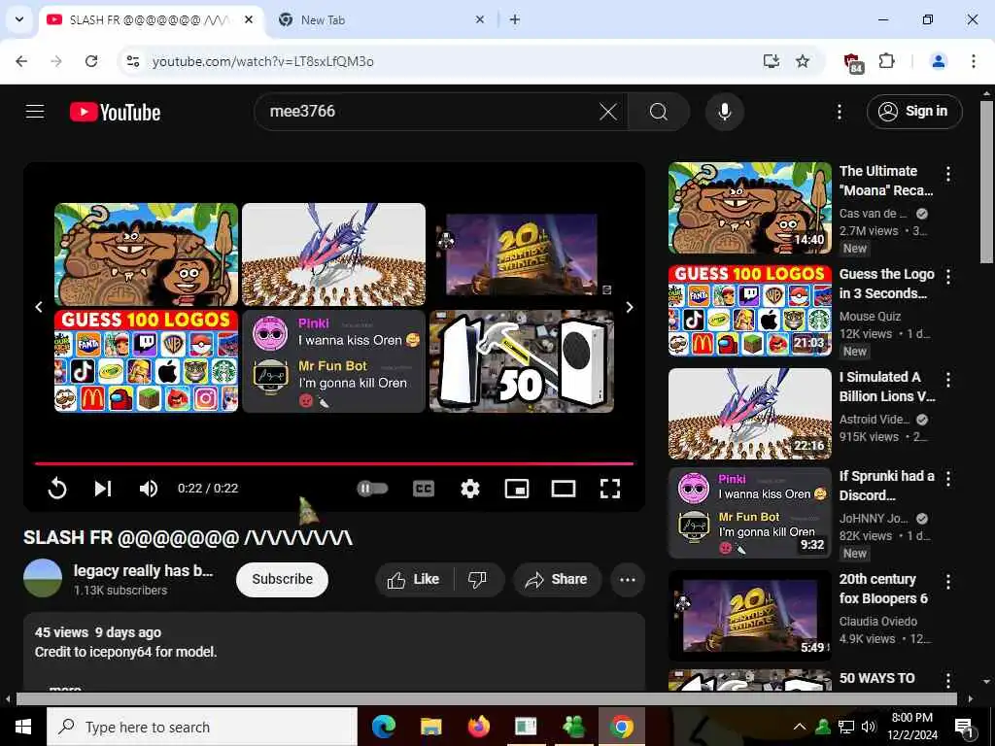
Task: Open options for If Sprunki had a Discord
Action: click(948, 478)
